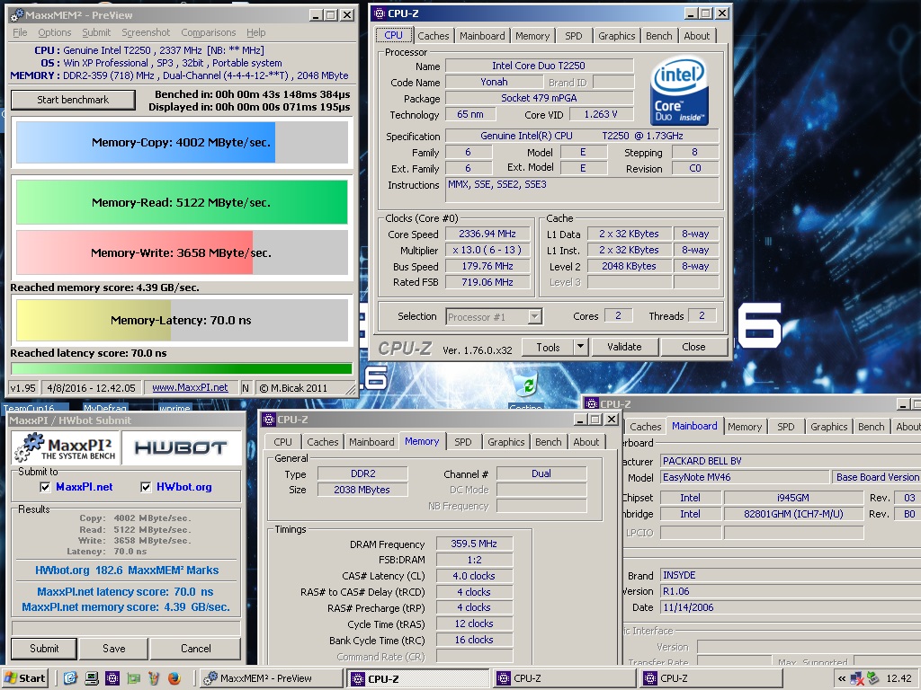Click the blue Memory-Copy result bar
Screen dimensions: 921x690
click(x=146, y=142)
